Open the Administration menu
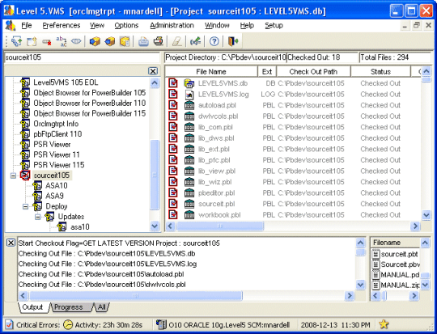The width and height of the screenshot is (437, 334). 172,25
